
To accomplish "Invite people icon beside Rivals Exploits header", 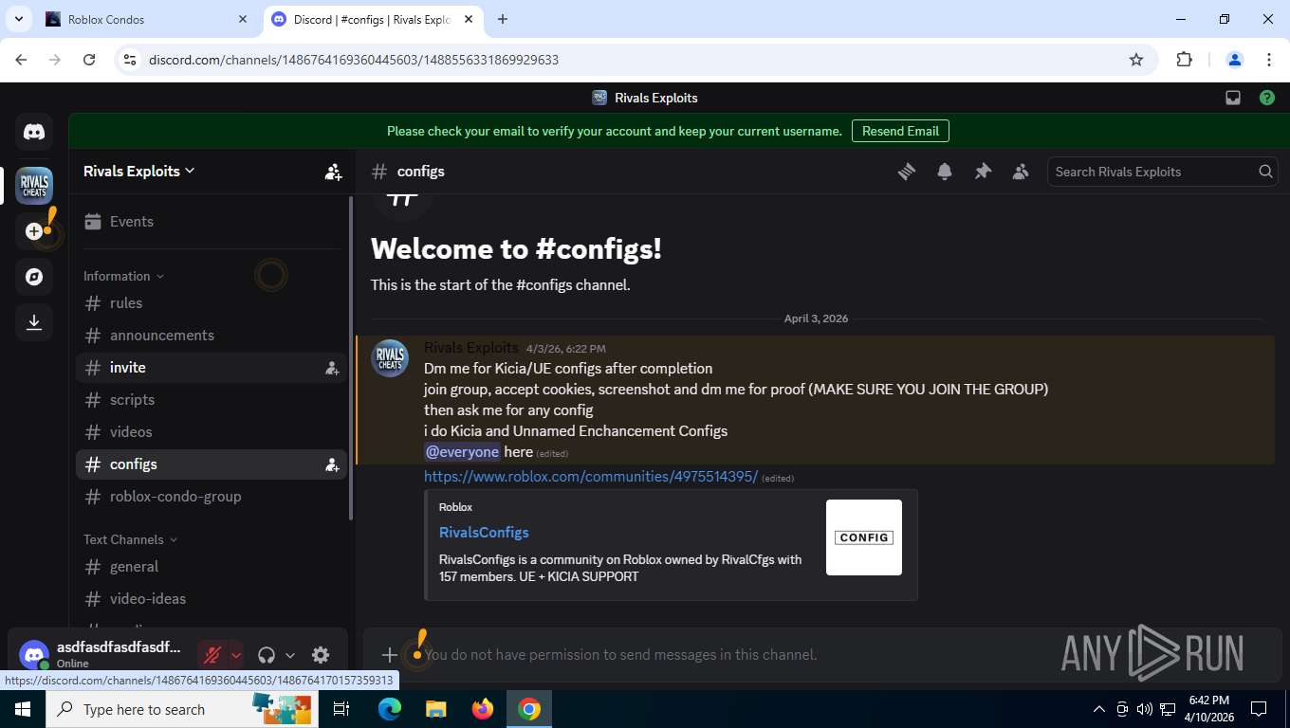I will pyautogui.click(x=333, y=172).
